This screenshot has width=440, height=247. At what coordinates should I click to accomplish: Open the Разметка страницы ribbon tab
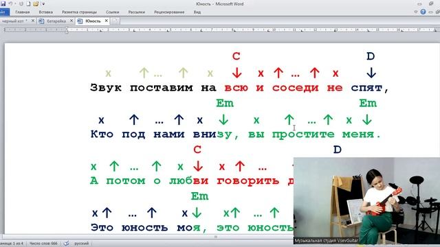[80, 12]
